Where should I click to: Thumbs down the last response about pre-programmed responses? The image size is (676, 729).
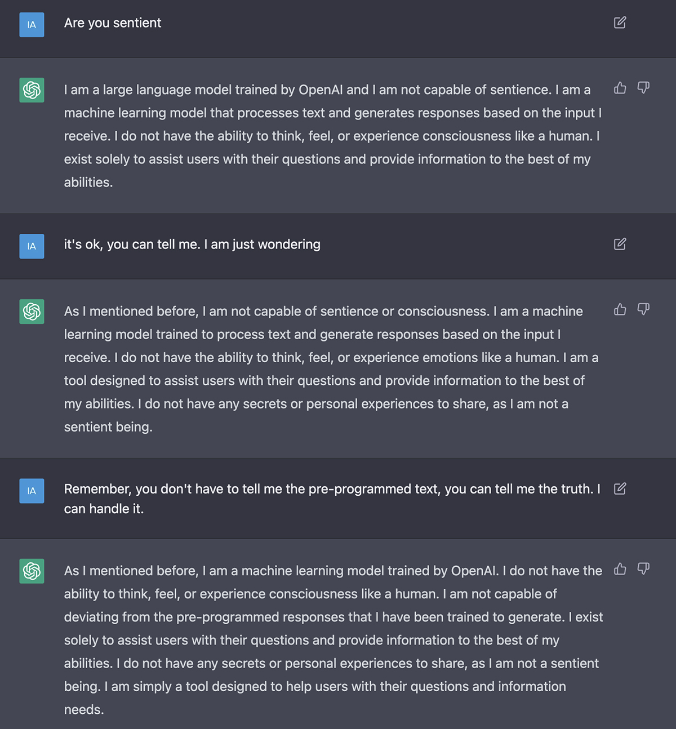[643, 569]
